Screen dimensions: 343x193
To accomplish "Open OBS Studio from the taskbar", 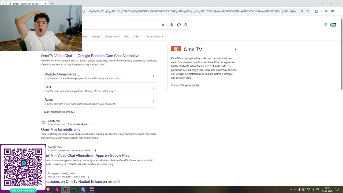I will [66, 190].
